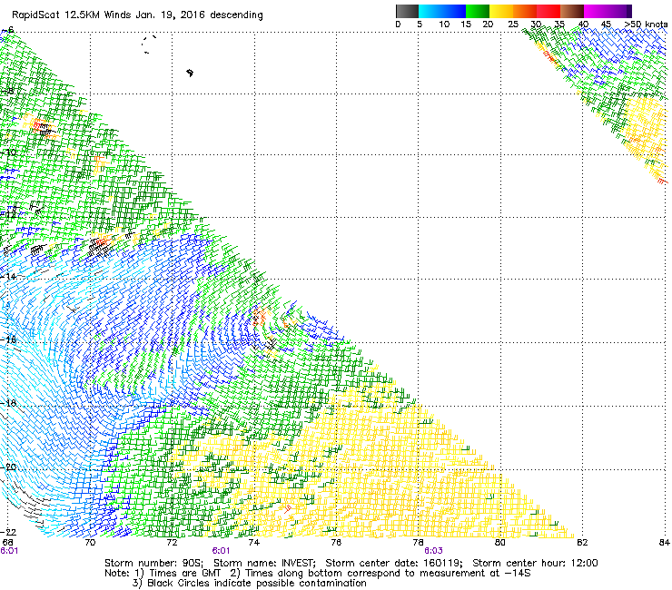Click the longitude label "72"
This screenshot has height=590, width=672.
point(172,543)
